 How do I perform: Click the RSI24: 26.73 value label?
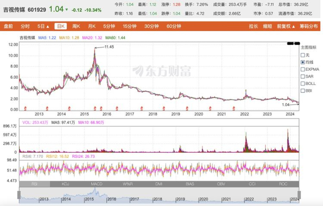click(84, 157)
